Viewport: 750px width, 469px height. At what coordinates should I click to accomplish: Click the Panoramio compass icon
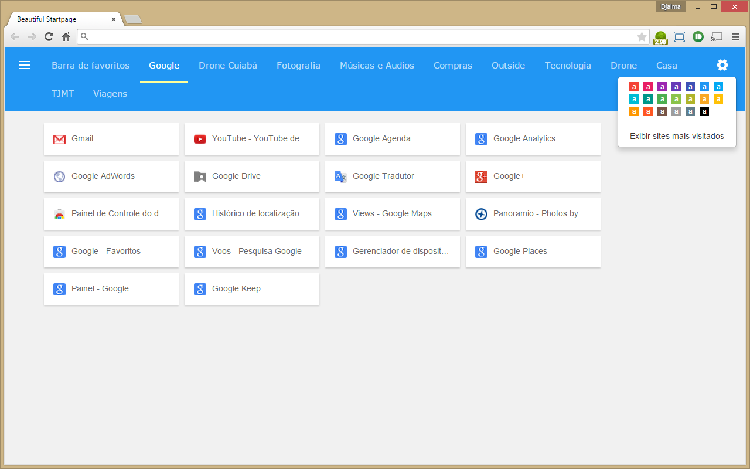(481, 214)
